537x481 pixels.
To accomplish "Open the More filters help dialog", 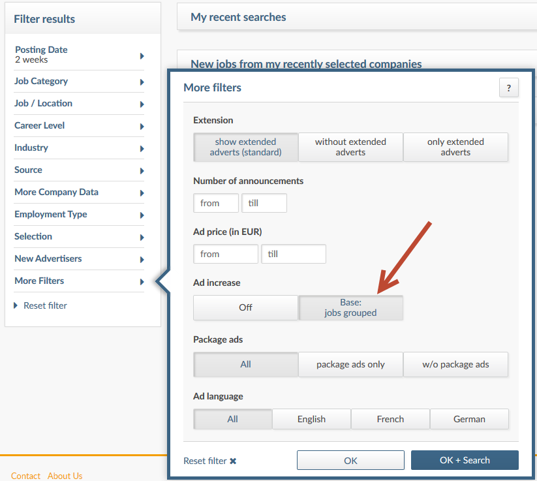I will pyautogui.click(x=509, y=87).
